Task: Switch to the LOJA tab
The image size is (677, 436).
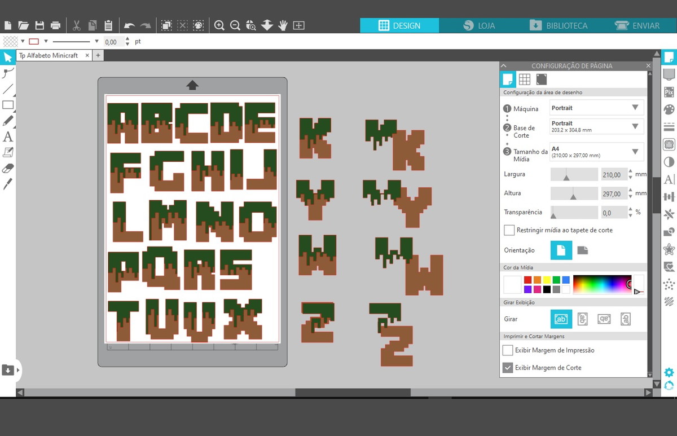Action: [478, 25]
